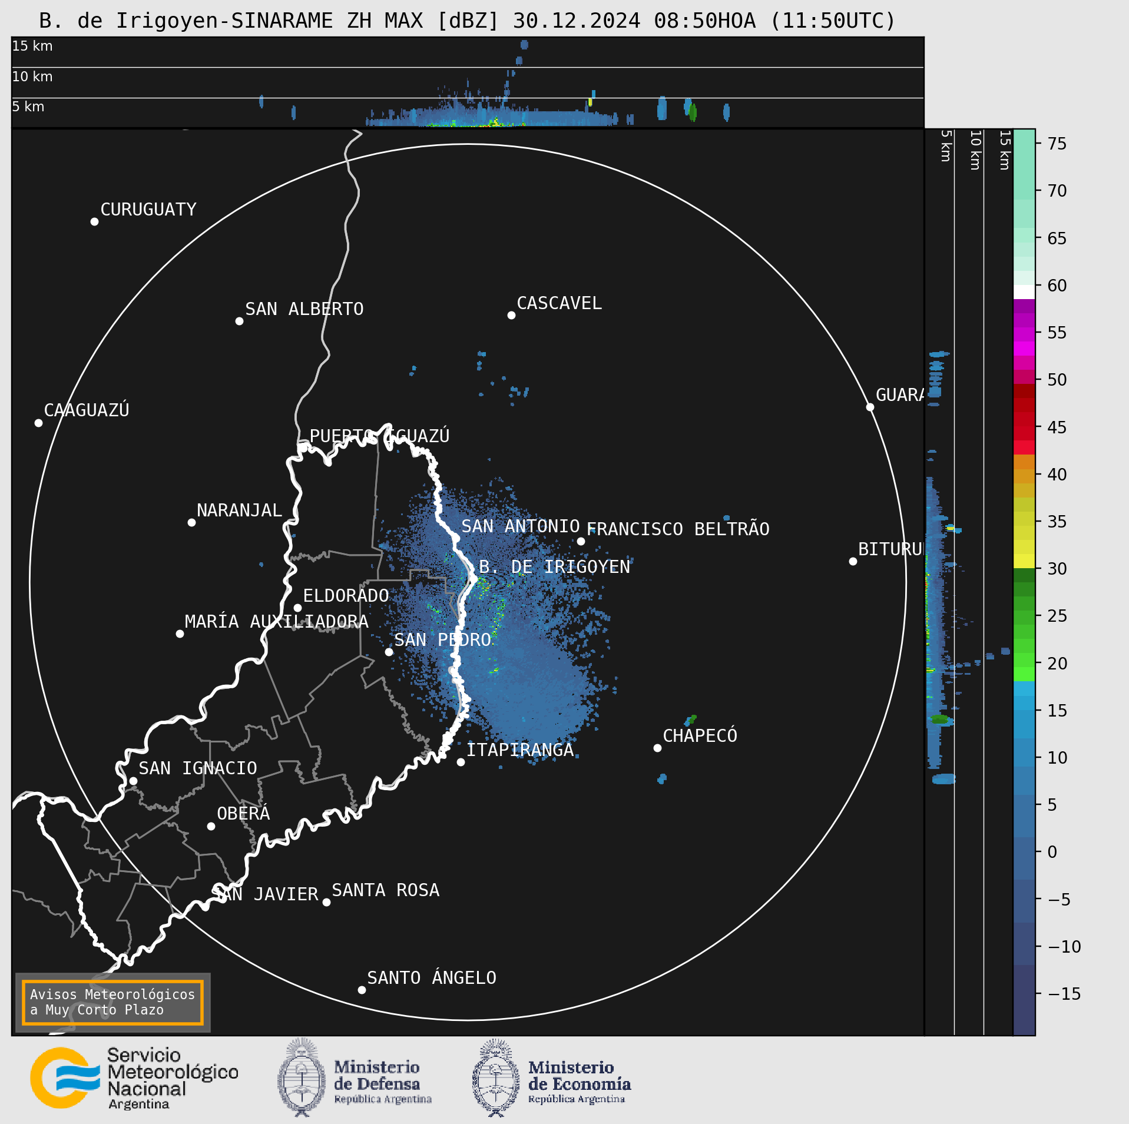This screenshot has height=1124, width=1129.
Task: Click the ELDORADO city marker dot
Action: [x=297, y=608]
